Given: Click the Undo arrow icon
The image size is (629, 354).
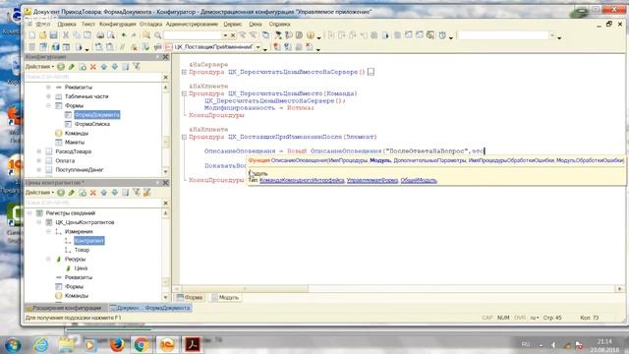Looking at the screenshot, I should point(124,35).
